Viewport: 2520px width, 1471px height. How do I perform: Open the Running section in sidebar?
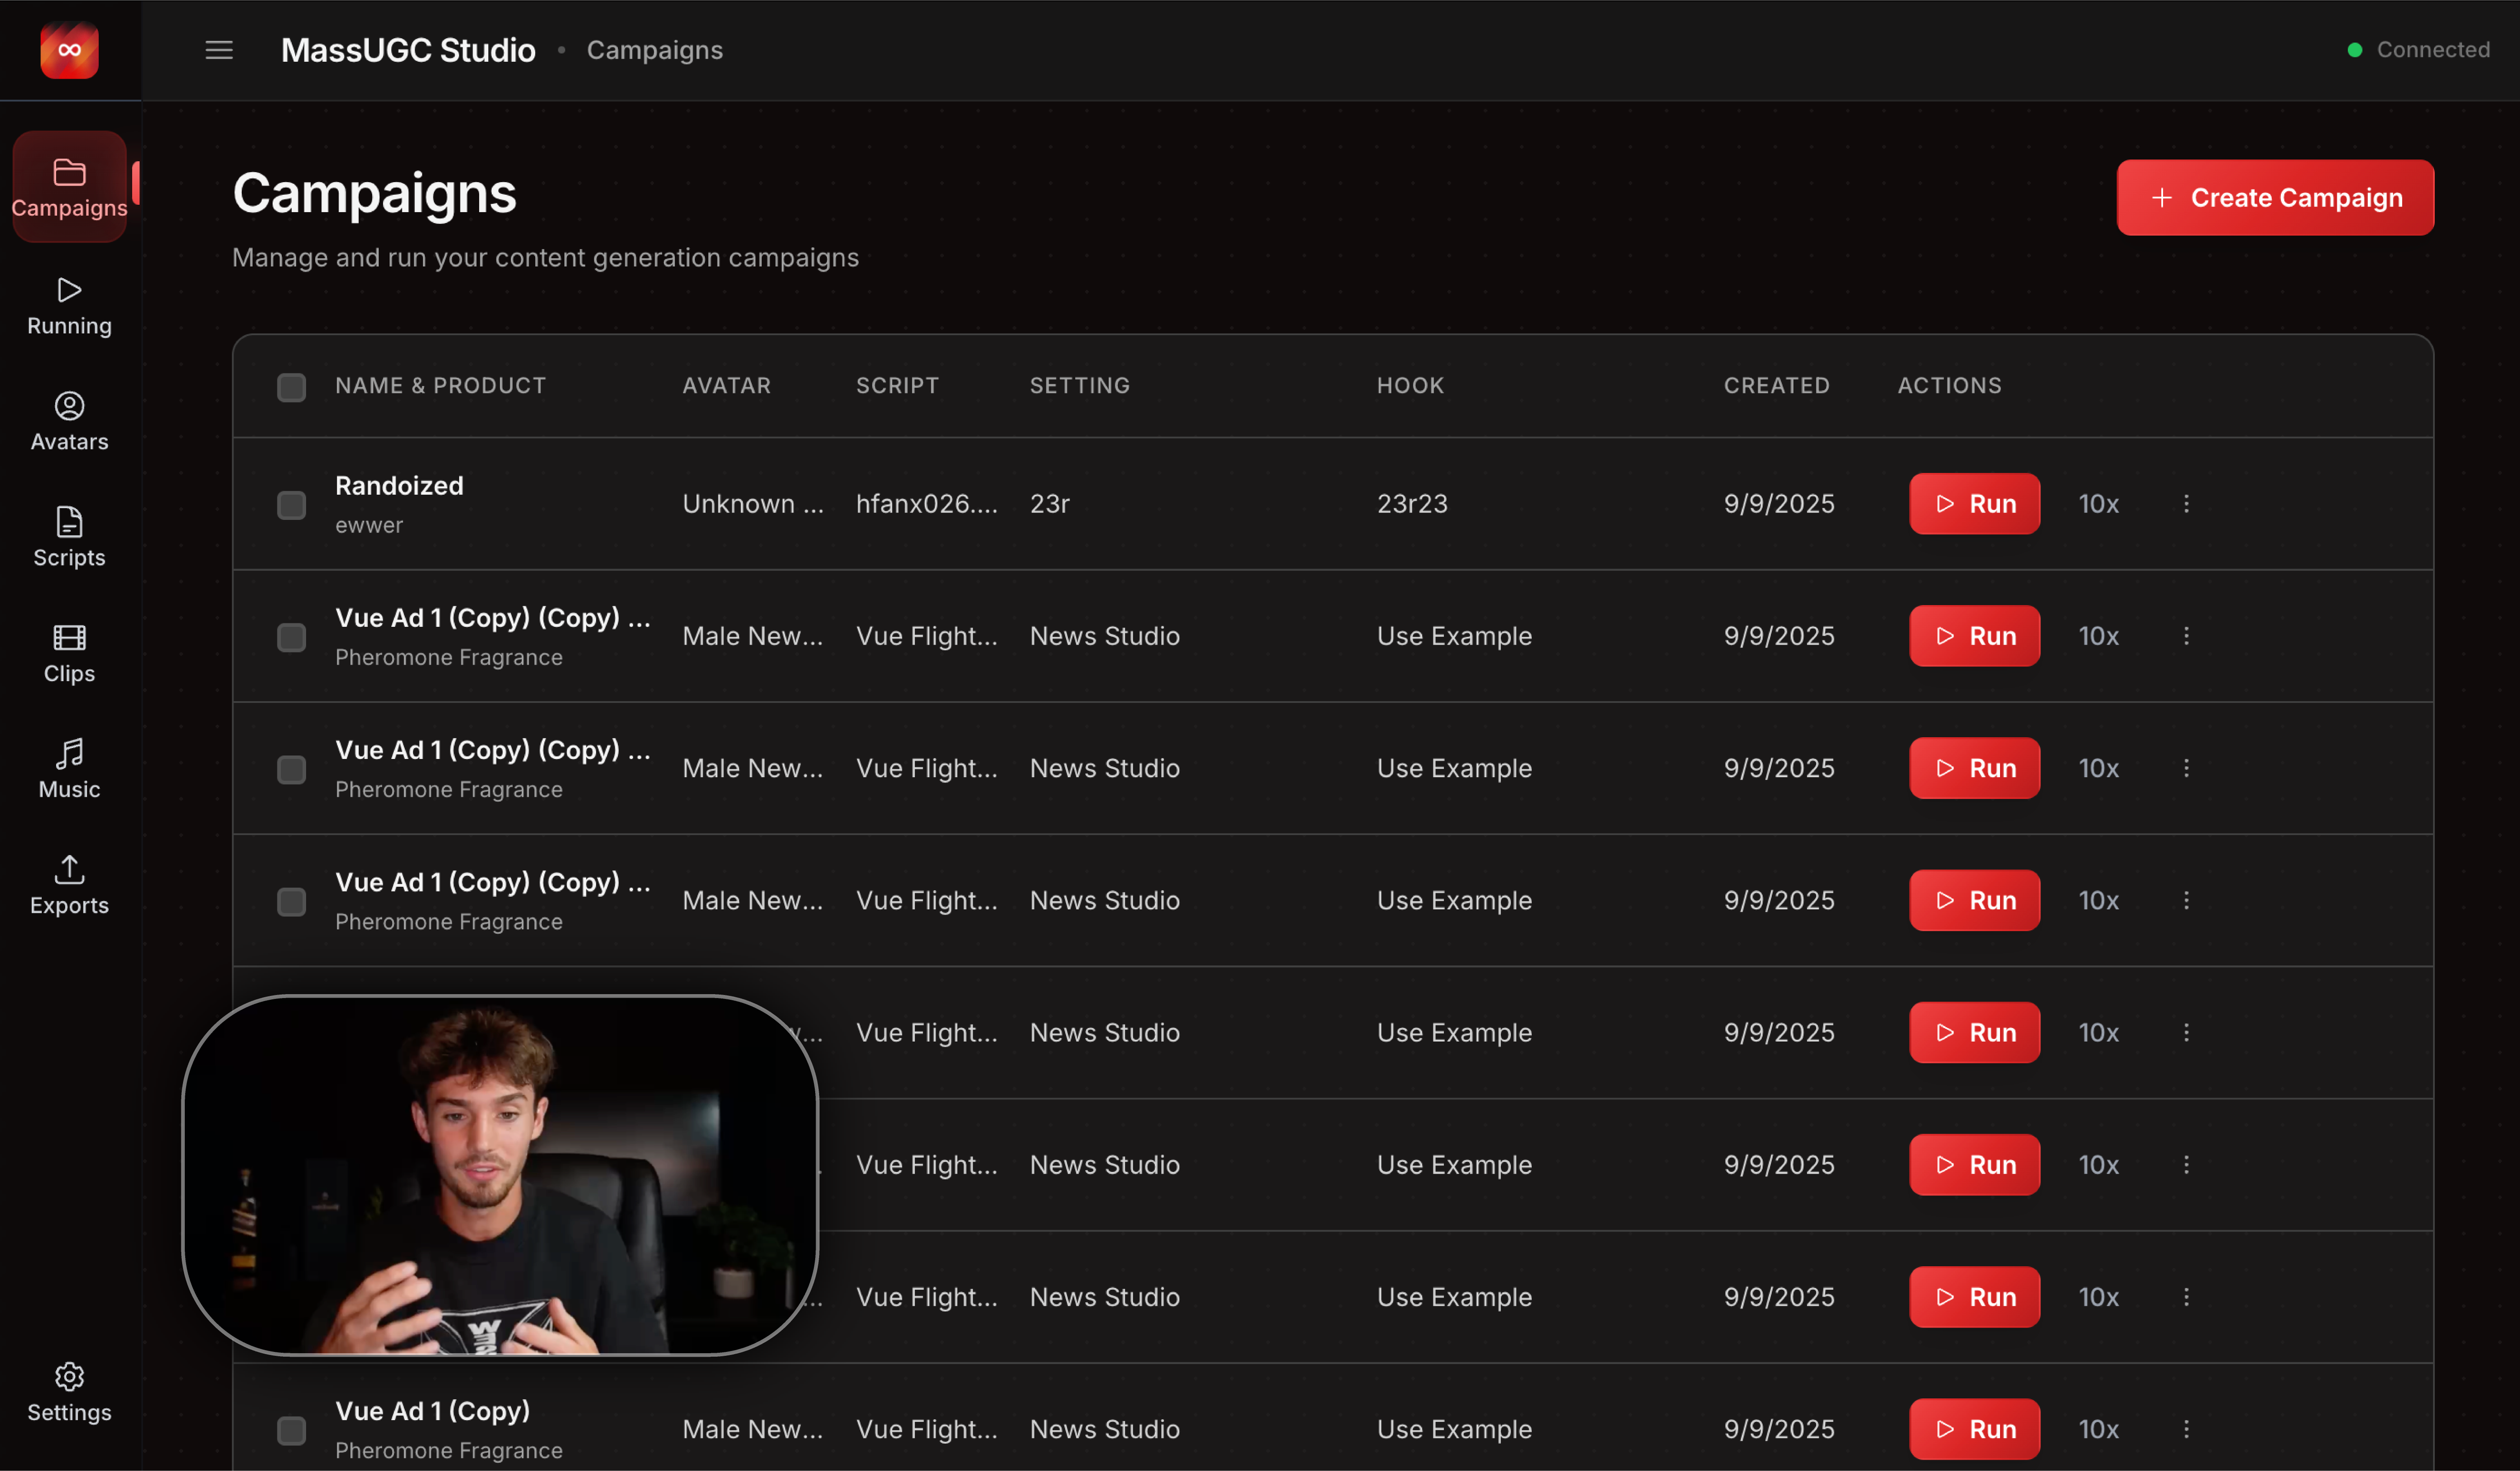tap(69, 306)
